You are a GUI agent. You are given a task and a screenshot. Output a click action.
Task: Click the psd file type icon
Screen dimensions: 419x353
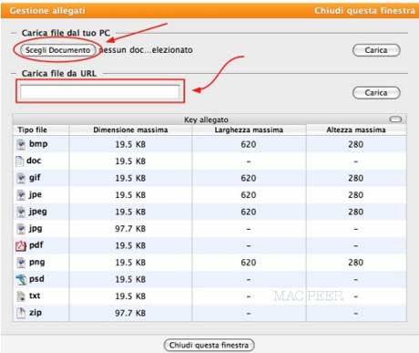point(21,279)
